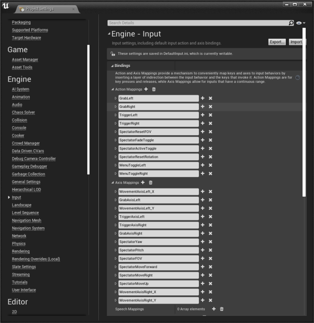Add a new Axis Mapping with plus icon
Image resolution: width=314 pixels, height=323 pixels.
[143, 183]
